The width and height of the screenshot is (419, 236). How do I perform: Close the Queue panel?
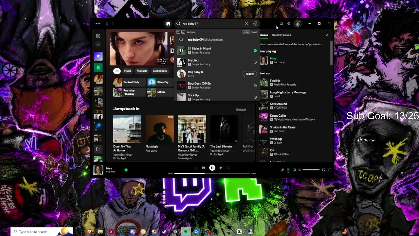[x=327, y=35]
